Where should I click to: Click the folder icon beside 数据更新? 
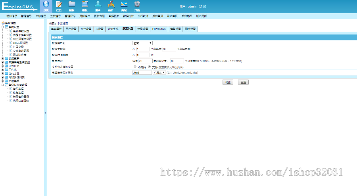pos(6,59)
